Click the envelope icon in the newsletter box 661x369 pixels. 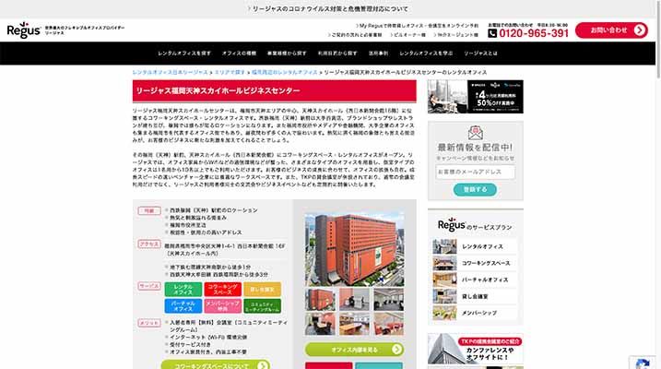(476, 133)
